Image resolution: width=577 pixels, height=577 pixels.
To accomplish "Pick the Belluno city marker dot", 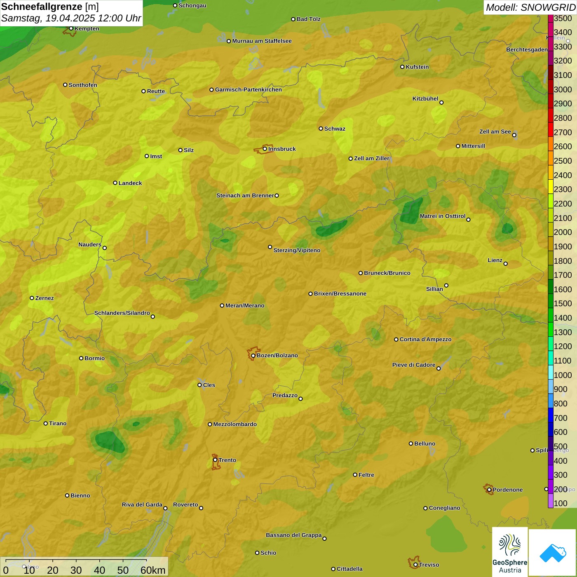I will pyautogui.click(x=411, y=443).
